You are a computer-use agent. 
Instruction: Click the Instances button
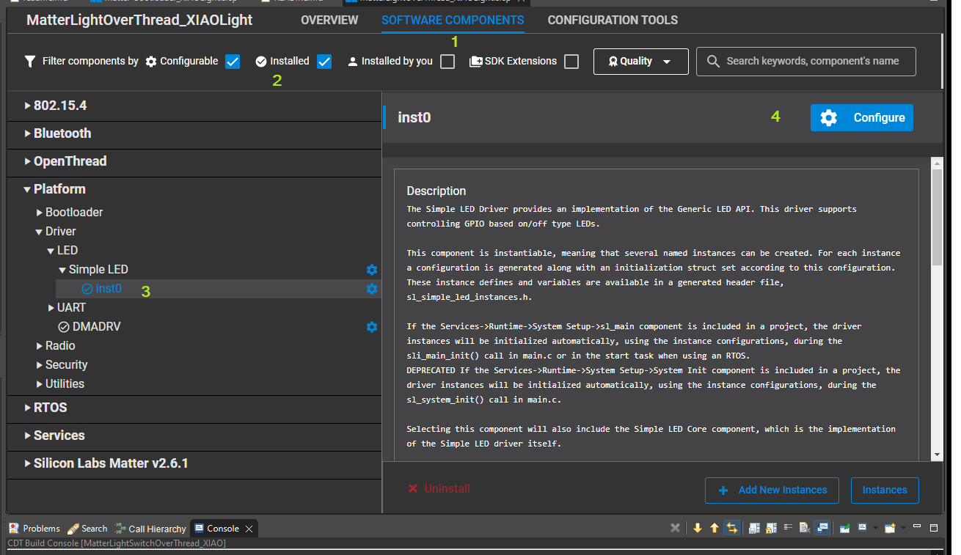point(885,490)
